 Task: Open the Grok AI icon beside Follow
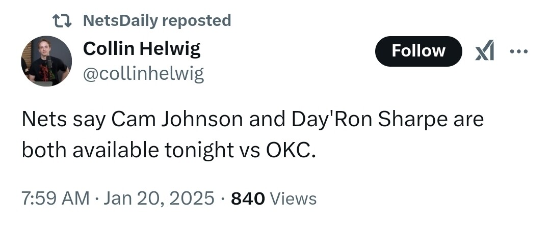(484, 51)
